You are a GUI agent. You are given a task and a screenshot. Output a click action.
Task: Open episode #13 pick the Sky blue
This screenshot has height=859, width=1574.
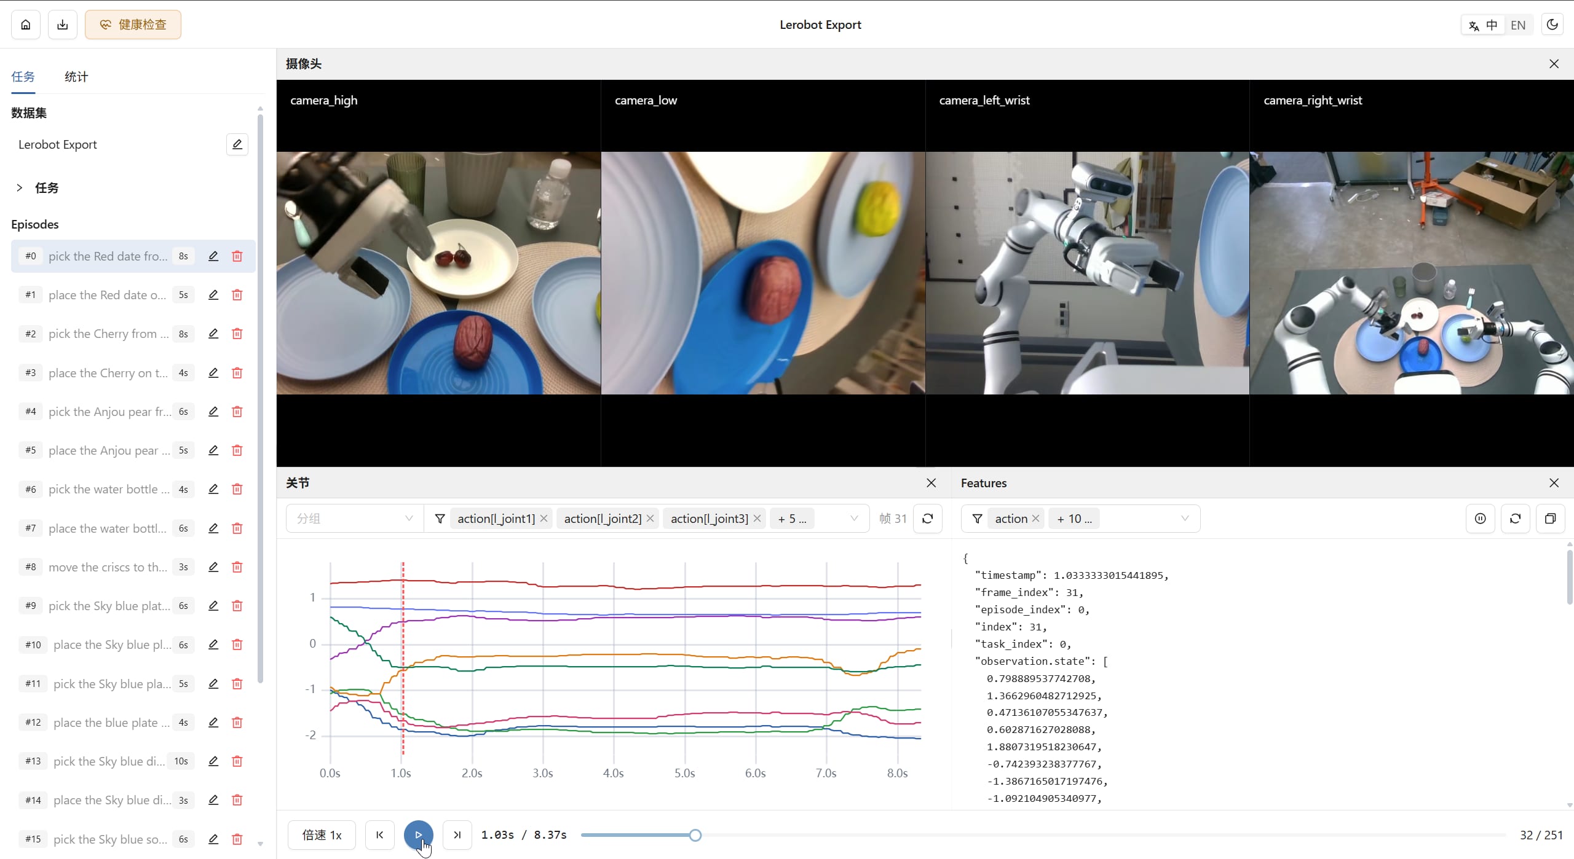tap(133, 761)
